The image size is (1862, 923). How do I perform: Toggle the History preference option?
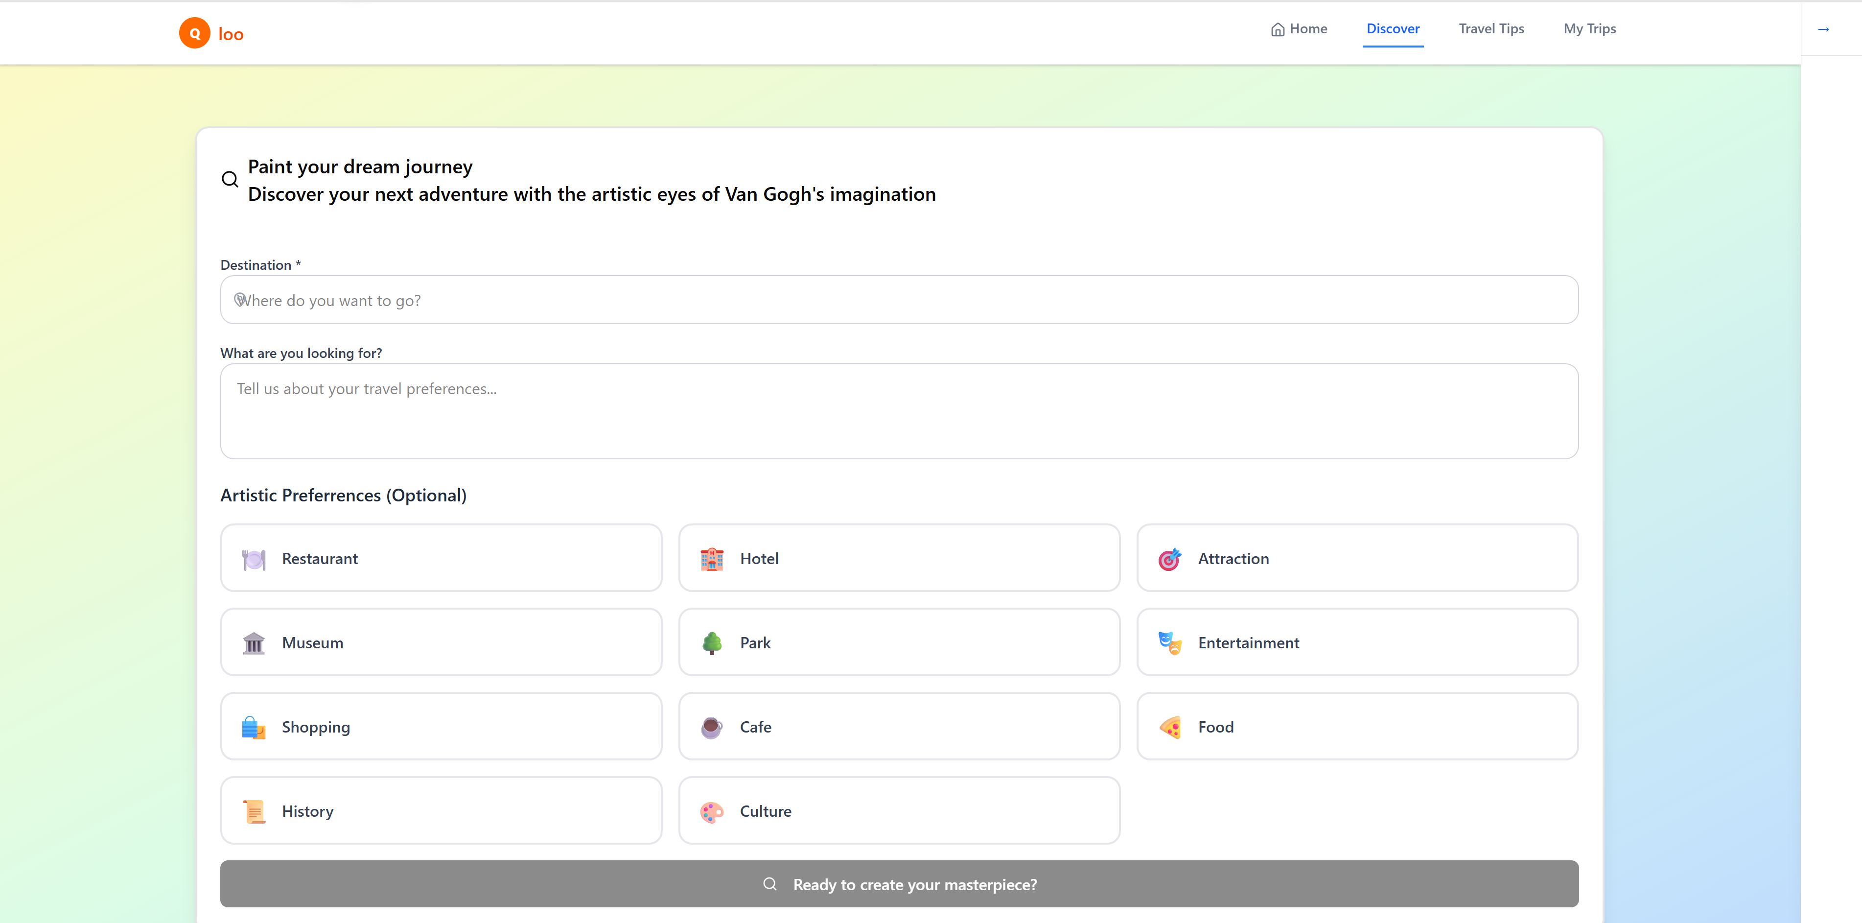[441, 811]
